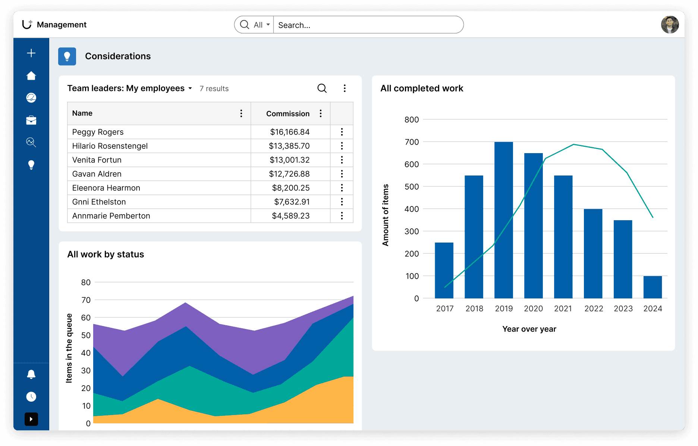
Task: Click the 2024 bar in completed work chart
Action: click(653, 287)
